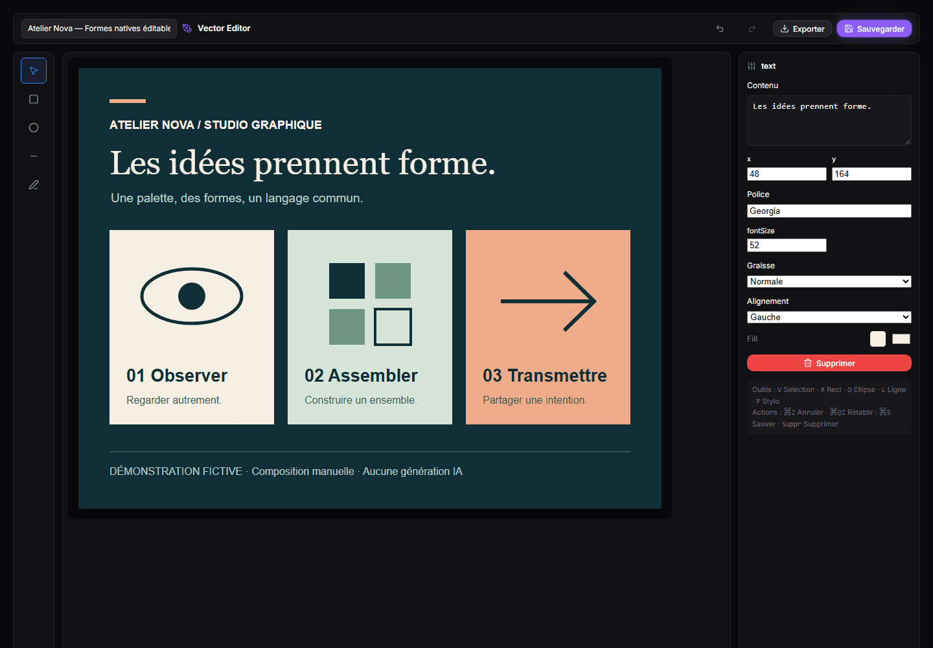933x648 pixels.
Task: Click the Redo arrow icon
Action: tap(752, 29)
